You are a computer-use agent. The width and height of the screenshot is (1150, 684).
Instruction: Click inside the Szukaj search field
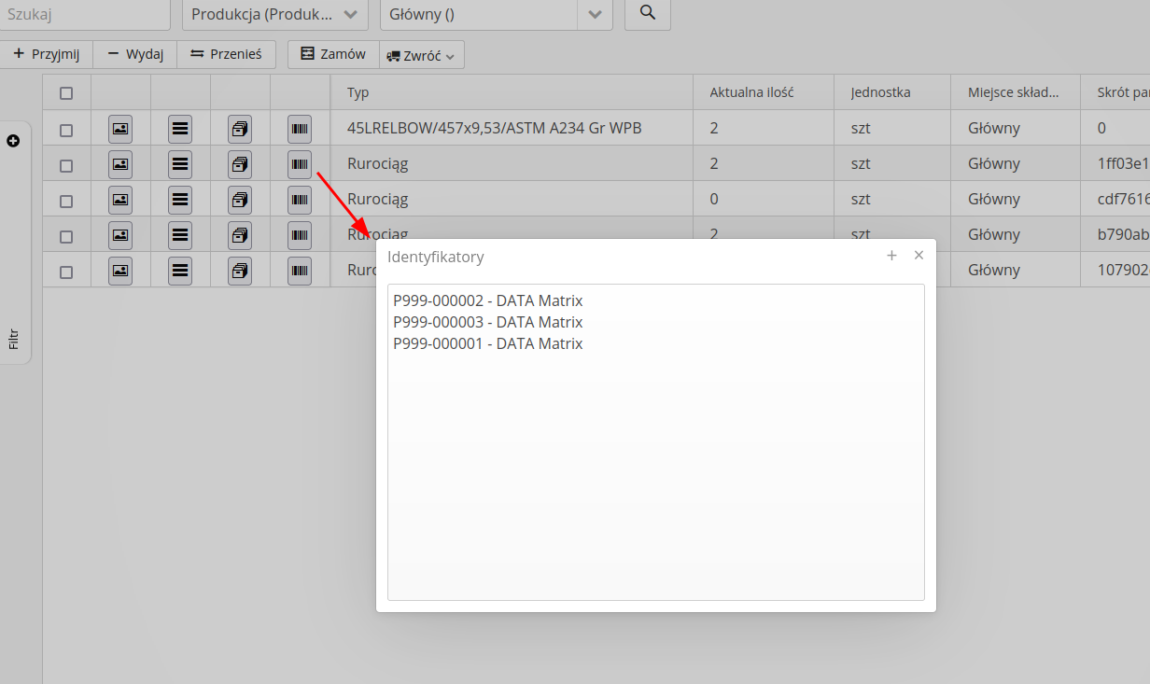point(84,14)
